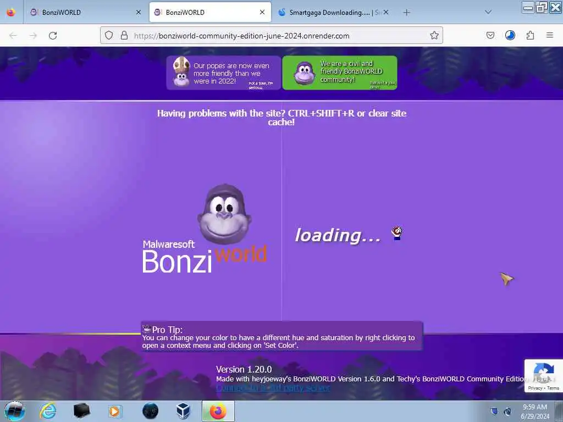This screenshot has width=563, height=422.
Task: Open a new tab with plus button
Action: [406, 13]
